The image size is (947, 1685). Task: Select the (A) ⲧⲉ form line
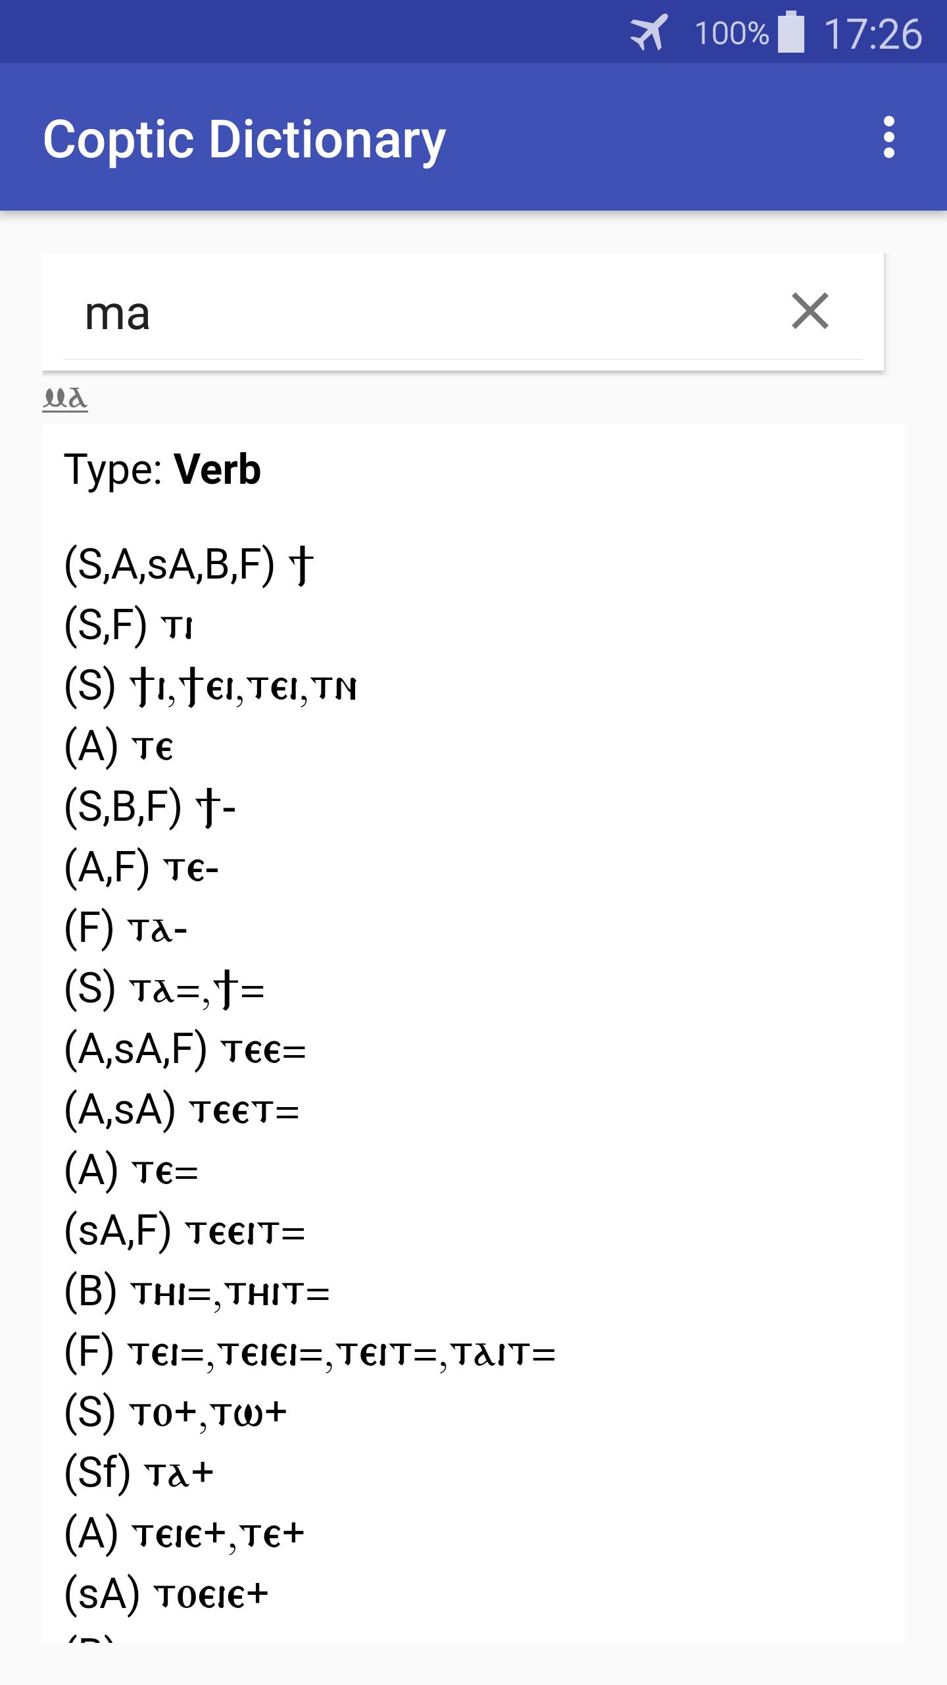click(119, 747)
